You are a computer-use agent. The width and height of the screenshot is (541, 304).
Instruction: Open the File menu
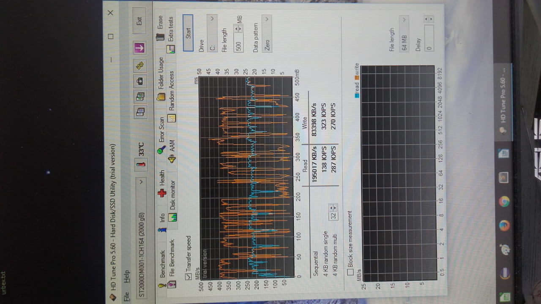pyautogui.click(x=126, y=296)
